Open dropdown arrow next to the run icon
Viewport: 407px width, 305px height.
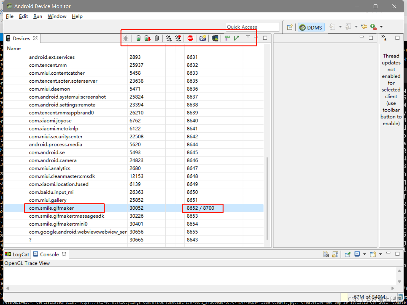381,27
